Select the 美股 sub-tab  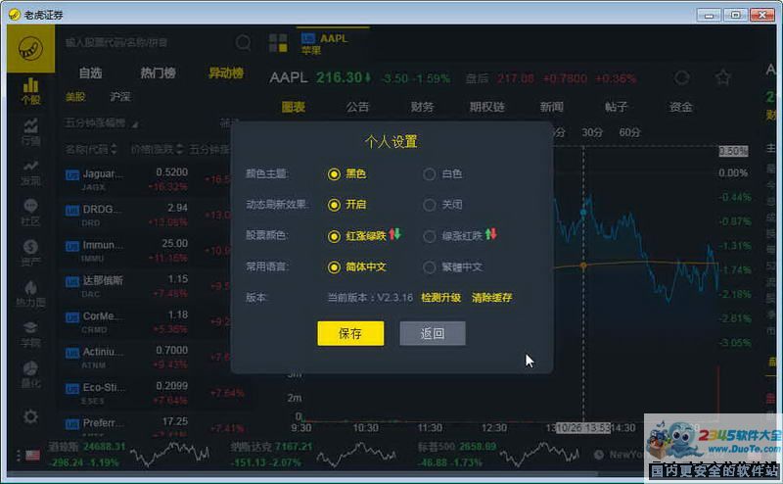coord(75,96)
